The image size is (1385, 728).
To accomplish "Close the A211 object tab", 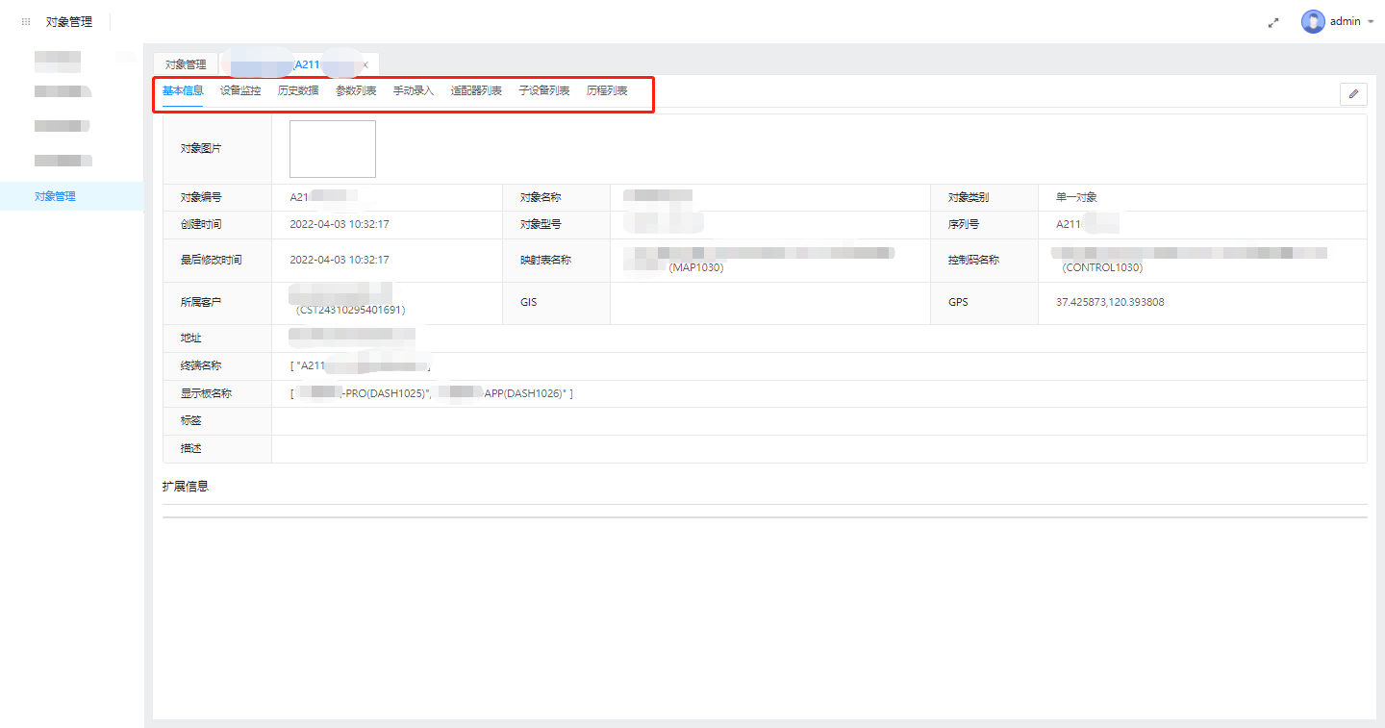I will [365, 64].
